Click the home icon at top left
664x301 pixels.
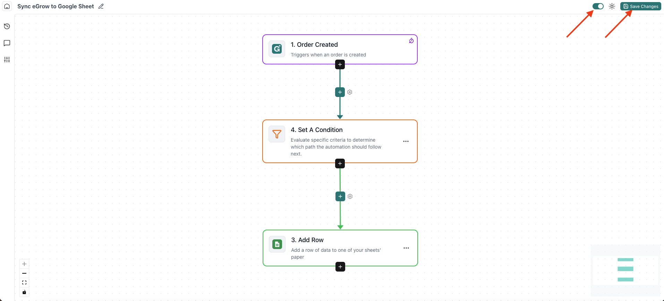[x=7, y=6]
